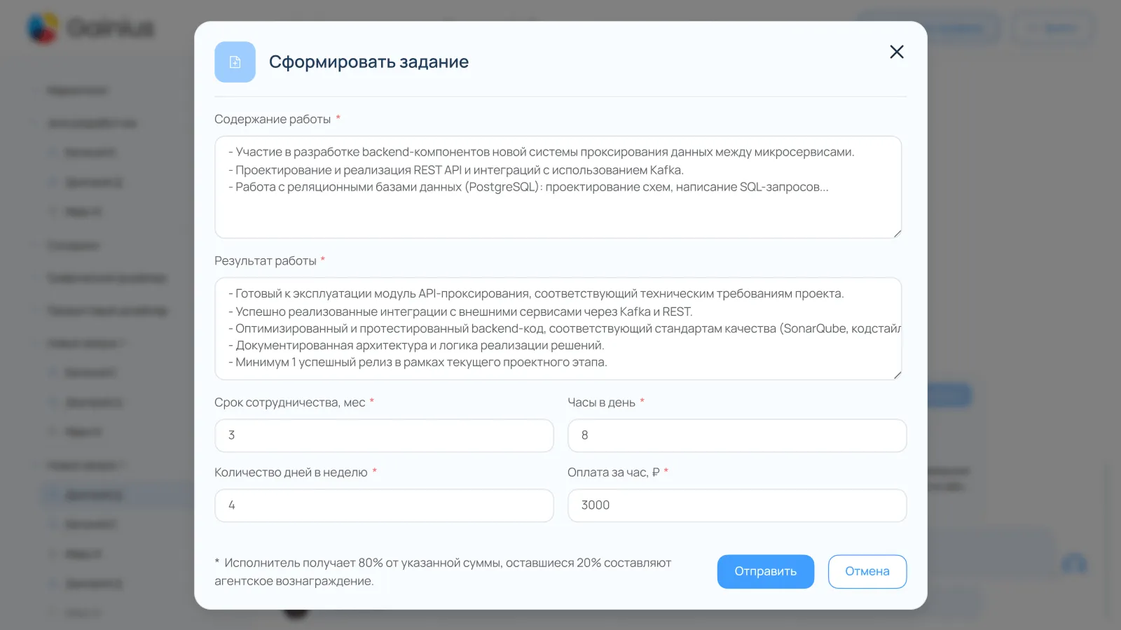1121x630 pixels.
Task: Click into the Результат работы text area
Action: pyautogui.click(x=558, y=329)
